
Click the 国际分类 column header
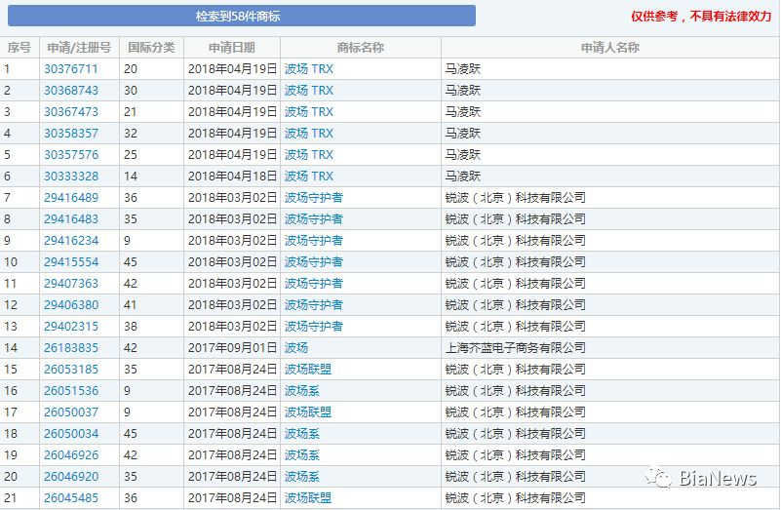[151, 48]
